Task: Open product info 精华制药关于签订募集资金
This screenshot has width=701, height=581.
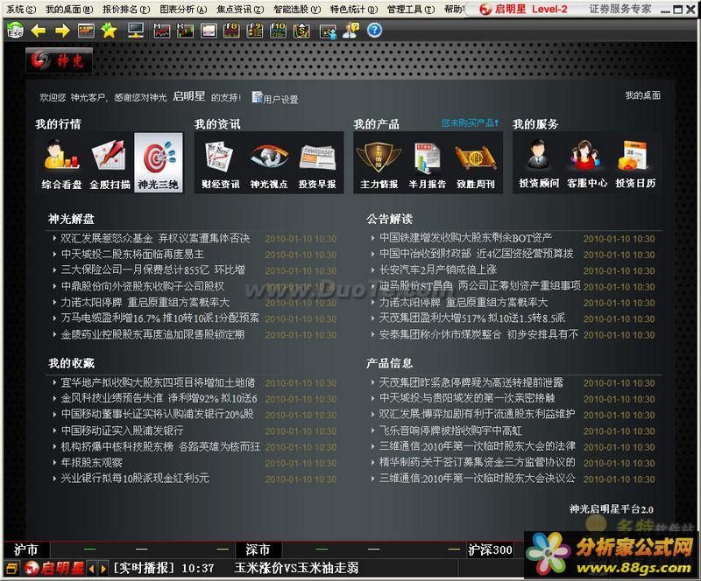Action: tap(477, 462)
